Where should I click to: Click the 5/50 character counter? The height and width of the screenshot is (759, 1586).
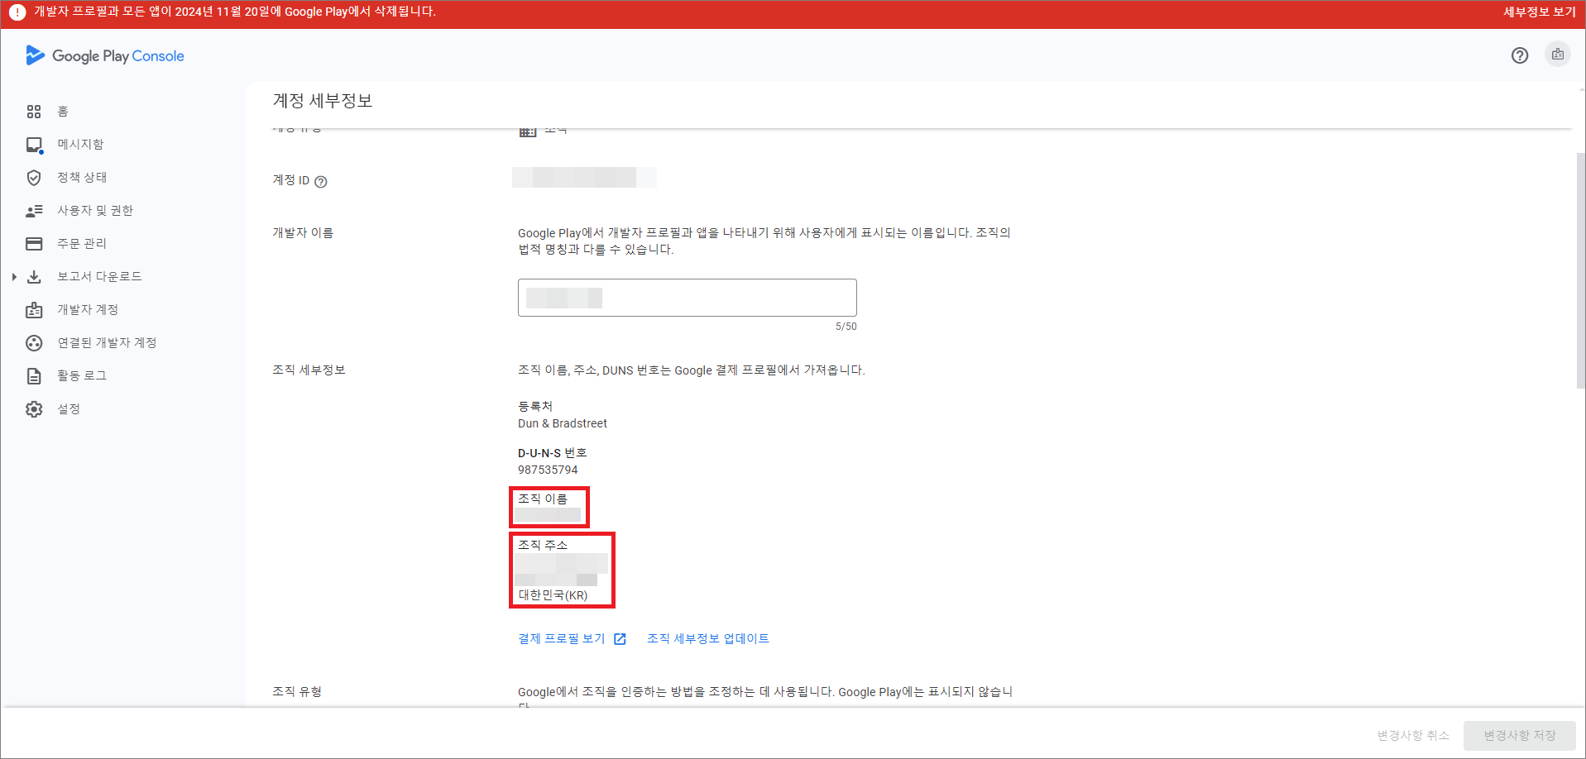(846, 327)
